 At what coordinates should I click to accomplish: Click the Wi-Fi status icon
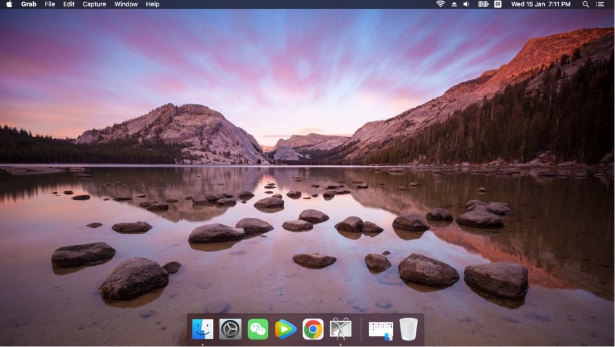pos(440,4)
